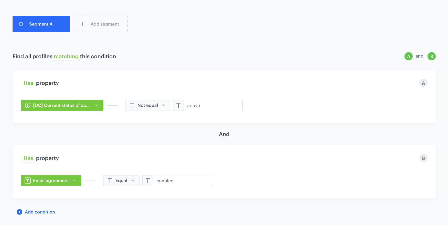
Task: Select the Segment A tab
Action: tap(41, 24)
